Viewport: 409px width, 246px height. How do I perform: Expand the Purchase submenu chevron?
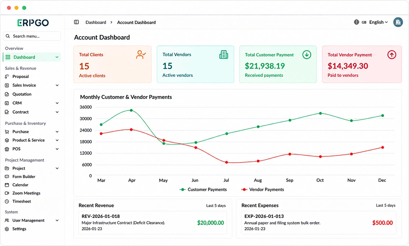pos(57,132)
